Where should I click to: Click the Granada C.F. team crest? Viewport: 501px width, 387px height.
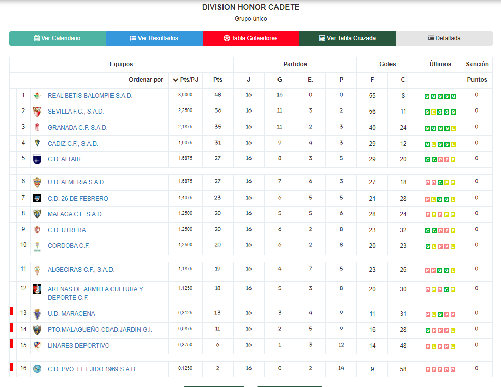coord(37,127)
